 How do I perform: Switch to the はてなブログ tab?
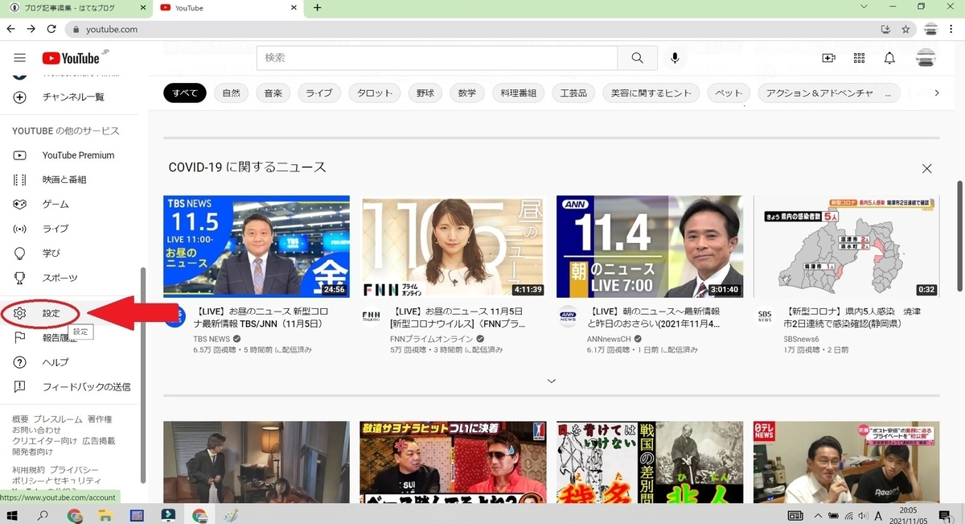pyautogui.click(x=76, y=7)
